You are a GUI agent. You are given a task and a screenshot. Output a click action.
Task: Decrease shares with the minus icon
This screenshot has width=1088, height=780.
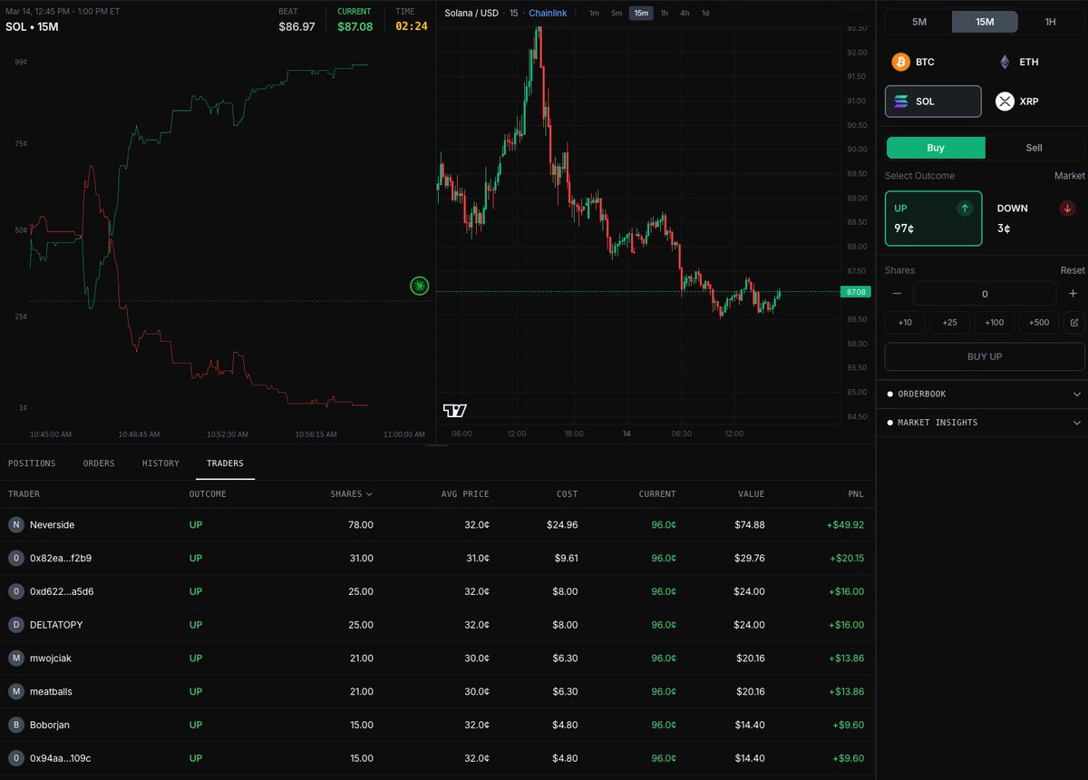897,293
